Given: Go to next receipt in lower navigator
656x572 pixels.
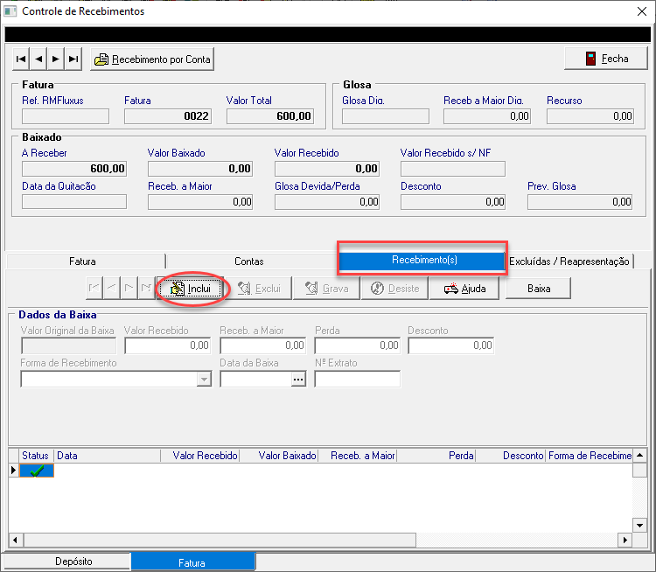Looking at the screenshot, I should click(129, 288).
